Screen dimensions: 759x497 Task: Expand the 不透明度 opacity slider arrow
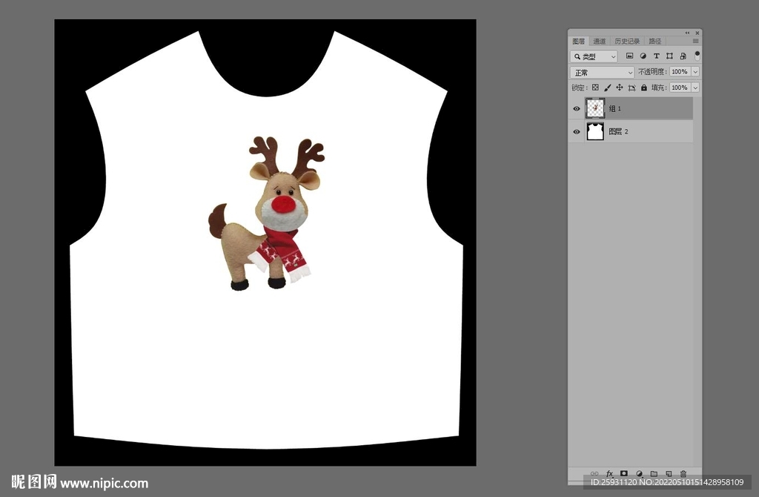695,72
